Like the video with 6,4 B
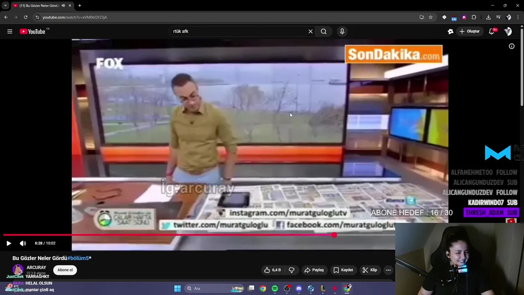 click(273, 270)
